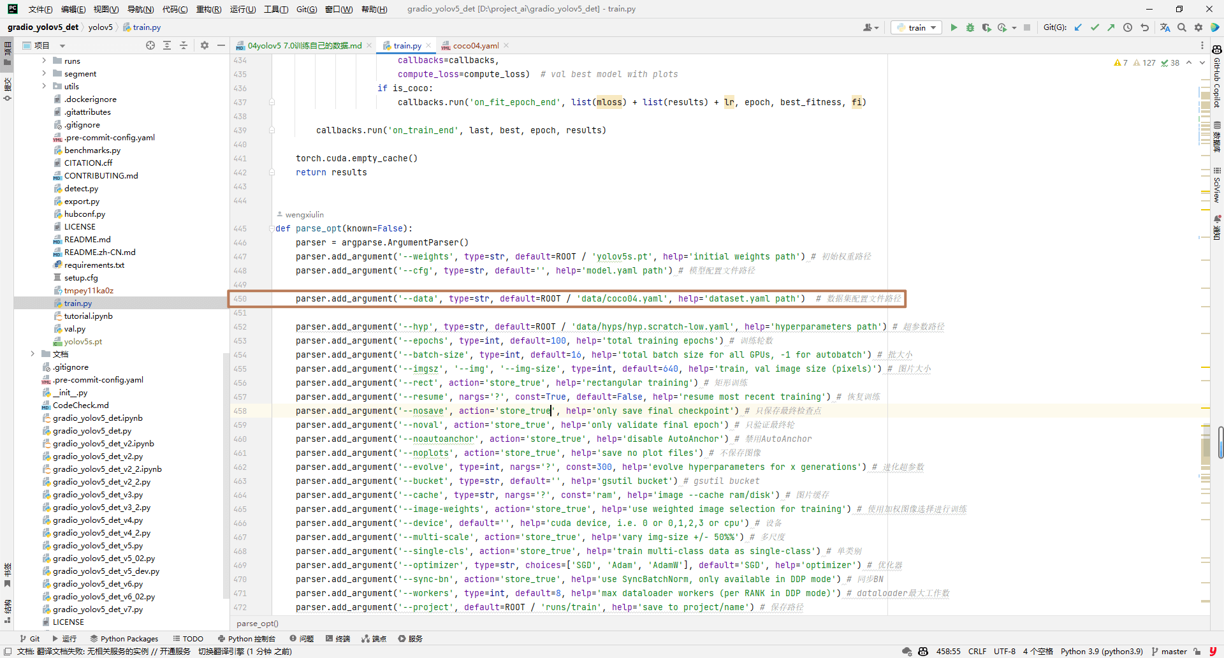The width and height of the screenshot is (1224, 658).
Task: Click CRLF line separator in status bar
Action: point(977,651)
